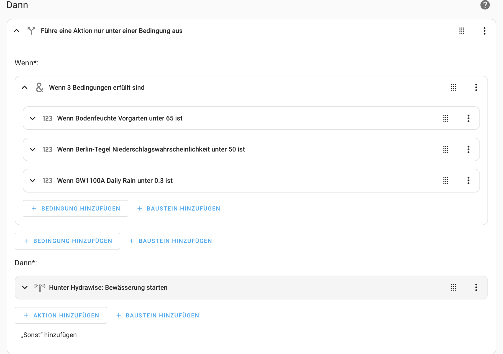Open three-dot menu for 'Wenn 3 Bedingungen erfüllt sind'

(476, 88)
